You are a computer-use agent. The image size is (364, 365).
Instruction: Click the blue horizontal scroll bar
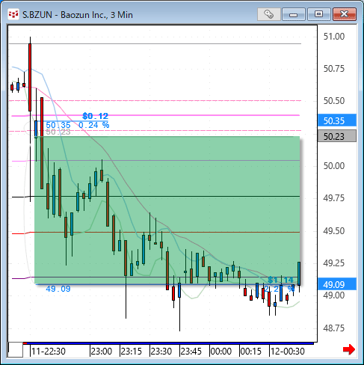(170, 343)
